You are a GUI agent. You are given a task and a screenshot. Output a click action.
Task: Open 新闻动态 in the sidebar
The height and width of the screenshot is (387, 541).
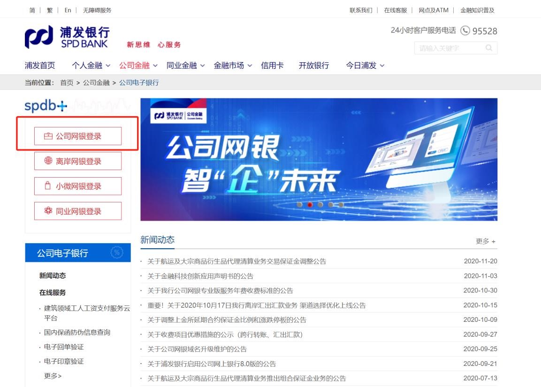[x=53, y=275]
